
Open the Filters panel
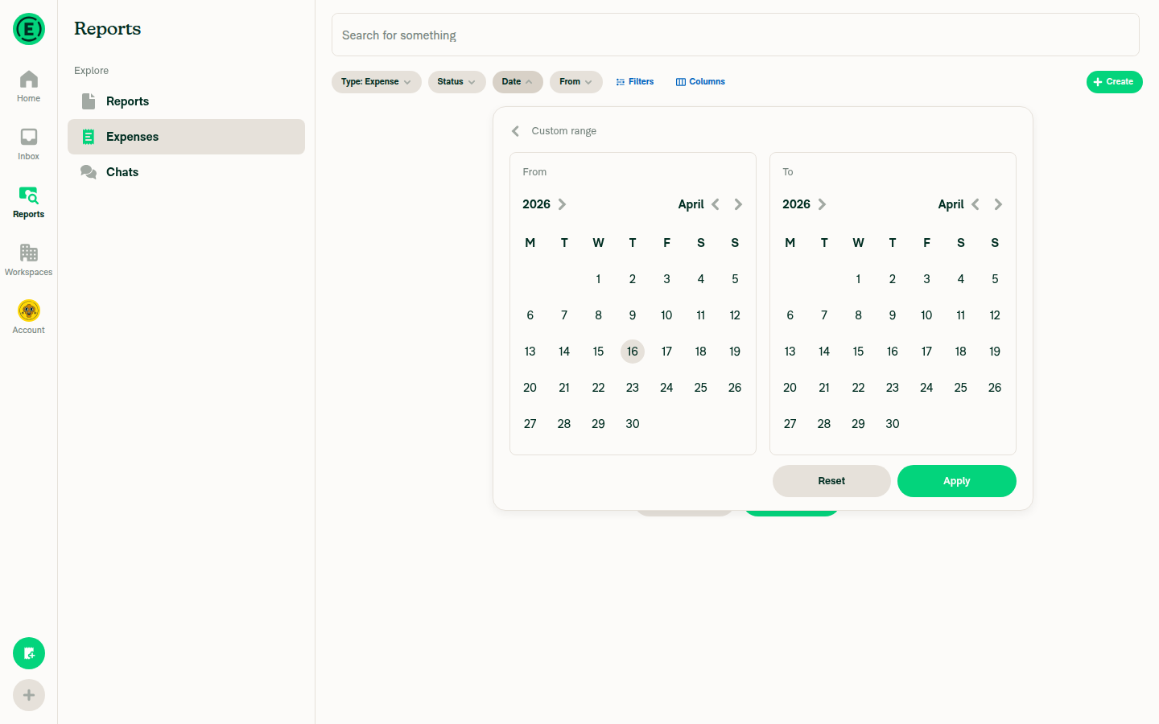click(x=634, y=81)
